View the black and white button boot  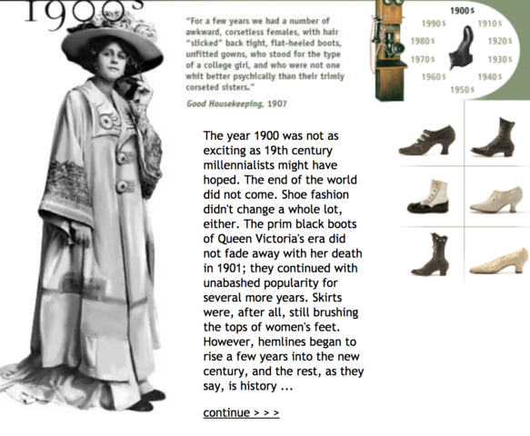click(x=428, y=196)
